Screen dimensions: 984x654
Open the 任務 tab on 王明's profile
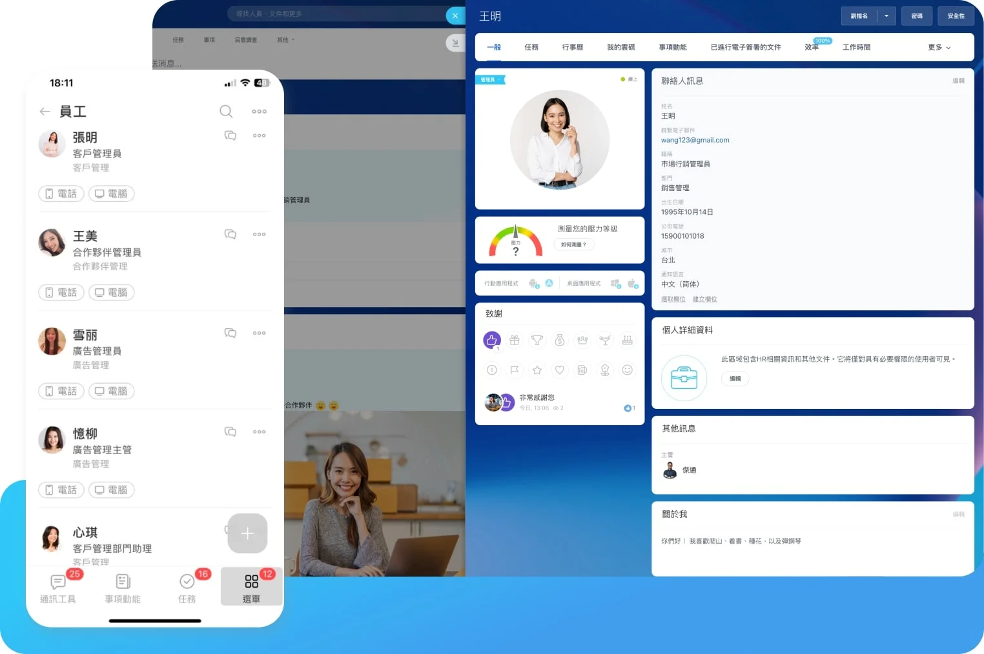point(531,47)
